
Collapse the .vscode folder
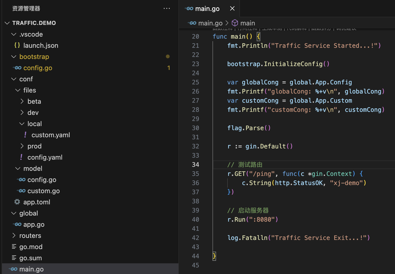(14, 34)
